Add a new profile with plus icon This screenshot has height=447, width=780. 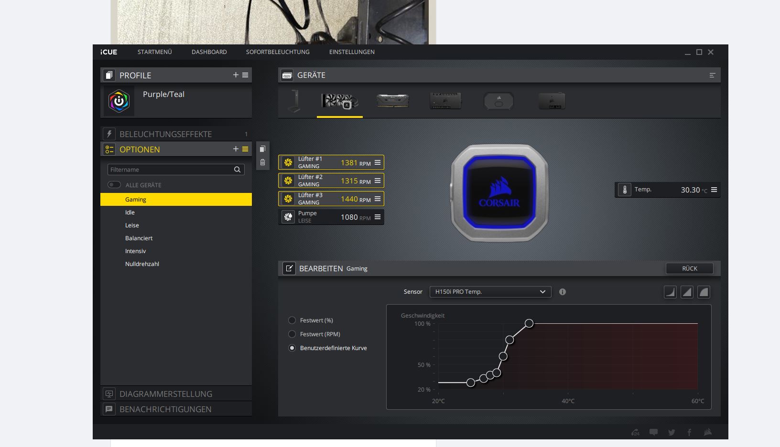click(236, 75)
